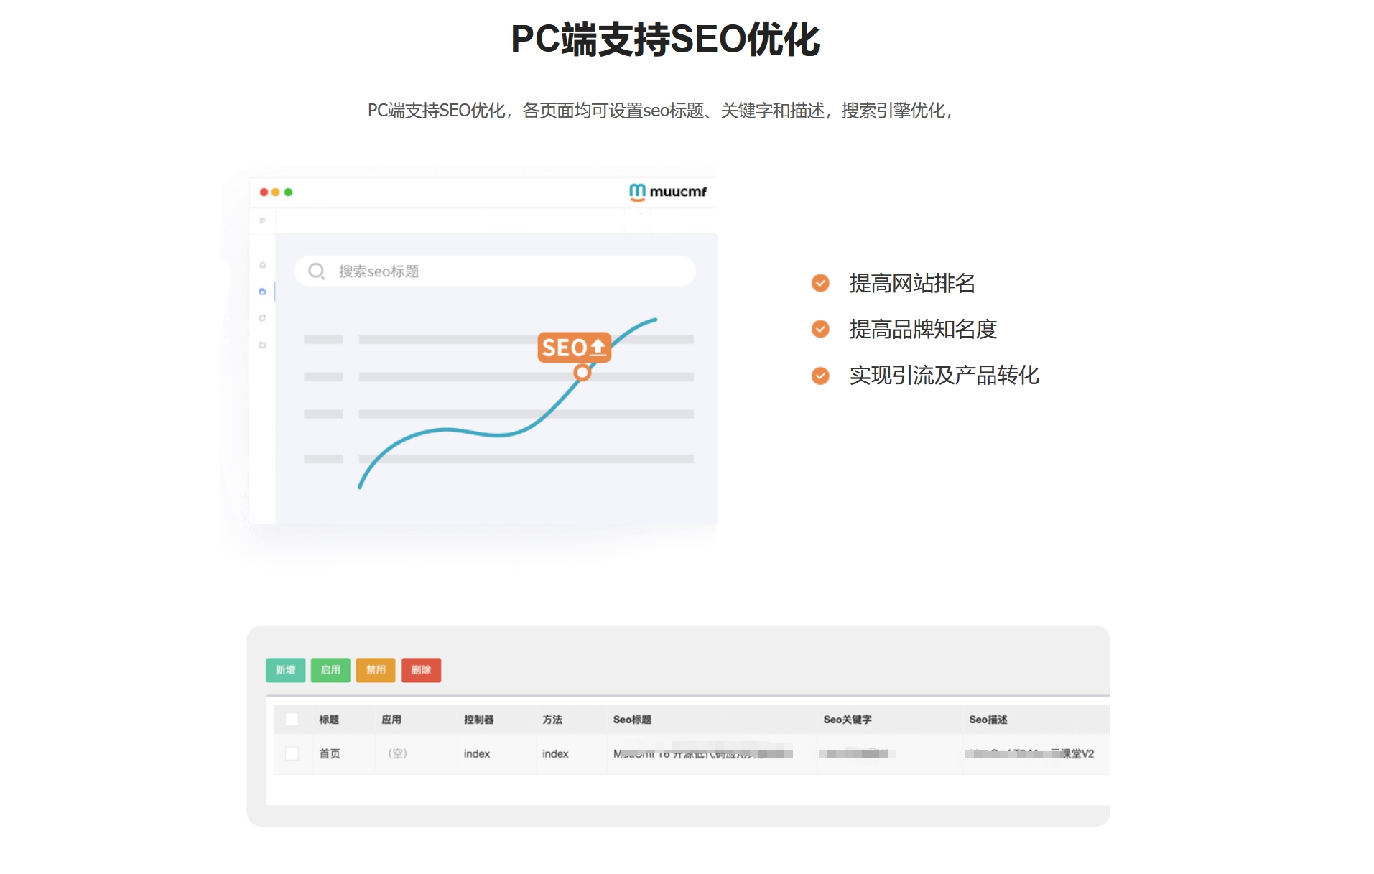
Task: Check the checkbox for the 首页 row
Action: 292,753
